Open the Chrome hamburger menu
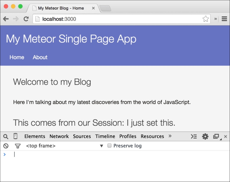 (x=224, y=19)
